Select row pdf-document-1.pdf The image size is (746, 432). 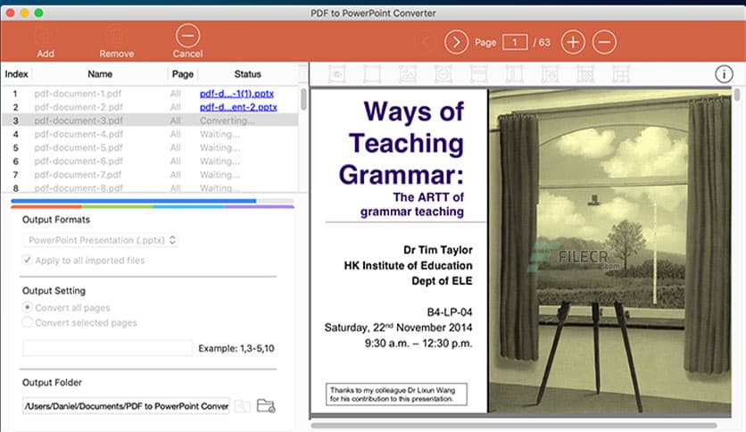click(x=150, y=93)
